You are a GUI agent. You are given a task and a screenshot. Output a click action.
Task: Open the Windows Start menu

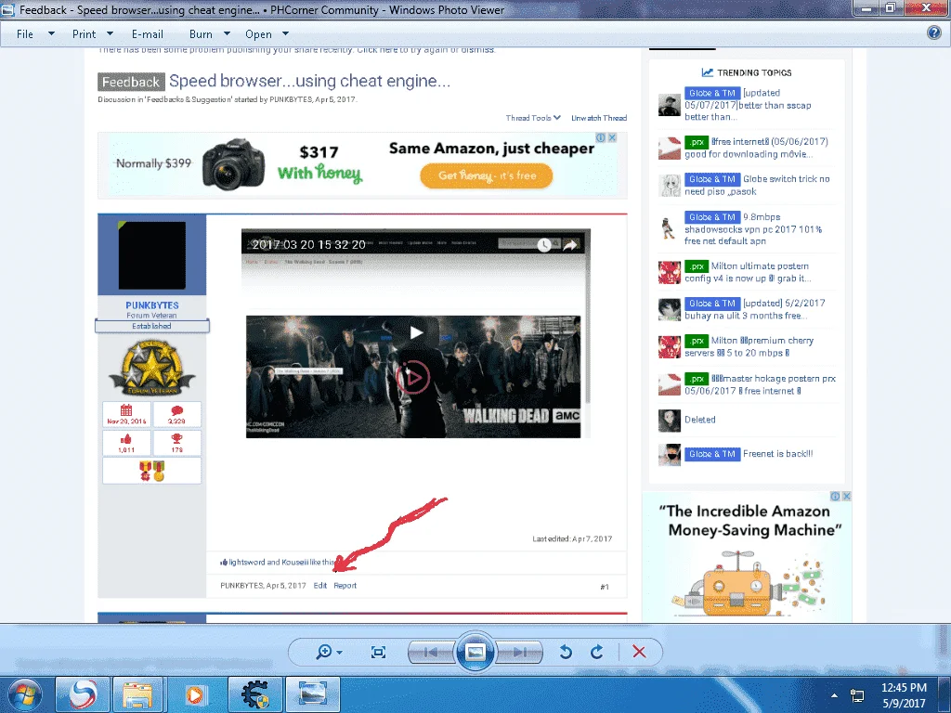click(25, 694)
